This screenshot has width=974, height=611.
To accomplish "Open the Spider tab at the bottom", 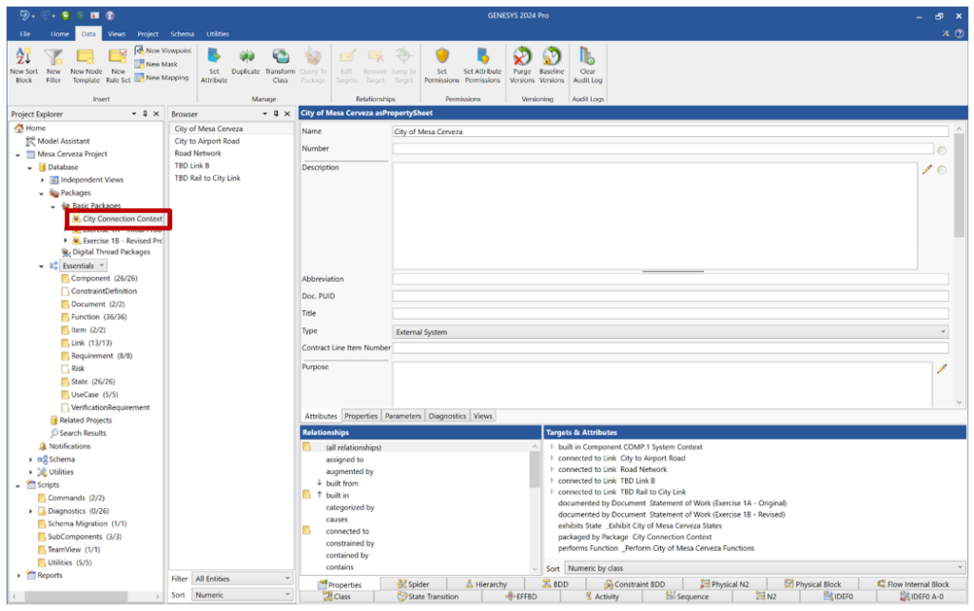I will 415,583.
